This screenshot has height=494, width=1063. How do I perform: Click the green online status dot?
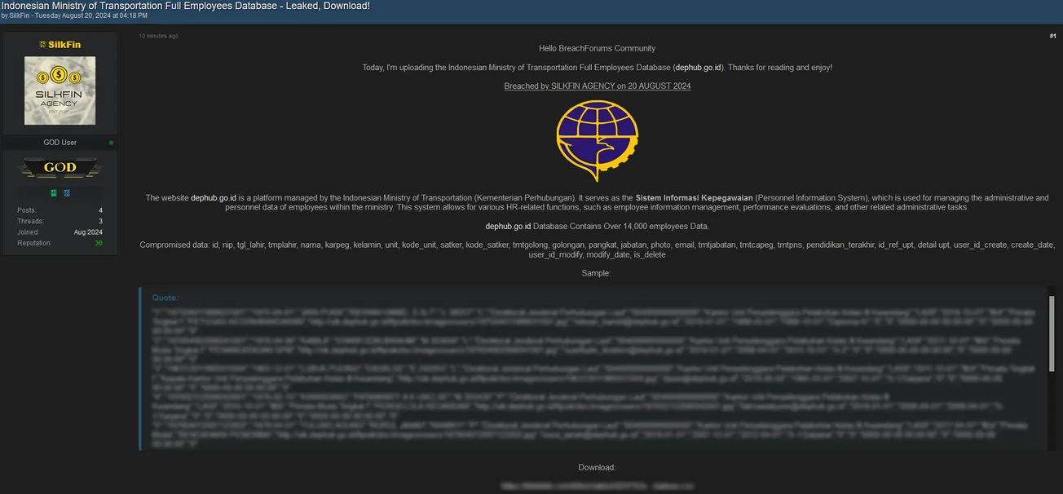click(111, 143)
